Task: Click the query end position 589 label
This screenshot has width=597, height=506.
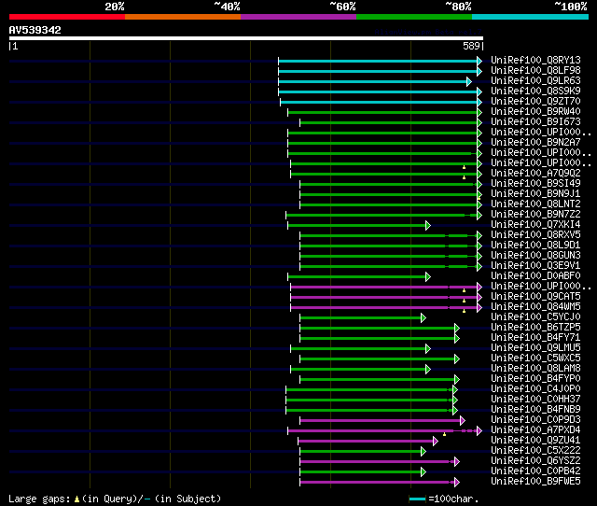Action: coord(471,46)
